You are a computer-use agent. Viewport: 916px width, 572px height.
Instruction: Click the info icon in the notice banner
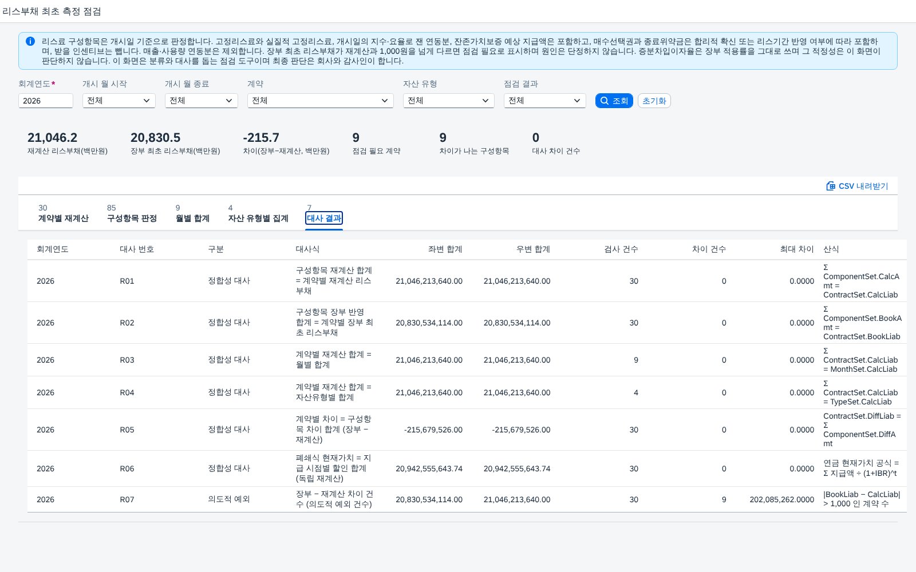click(30, 41)
